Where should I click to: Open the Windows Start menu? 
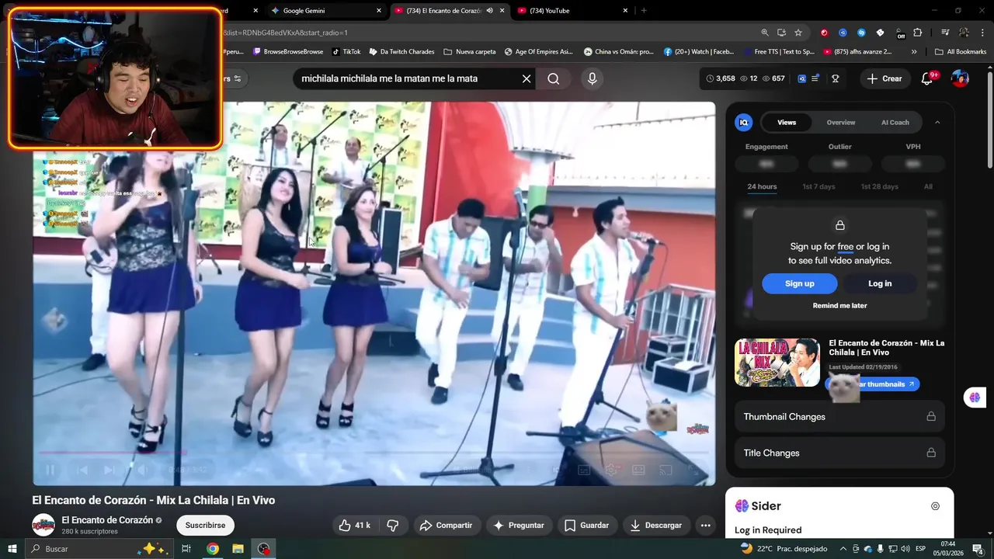[12, 549]
